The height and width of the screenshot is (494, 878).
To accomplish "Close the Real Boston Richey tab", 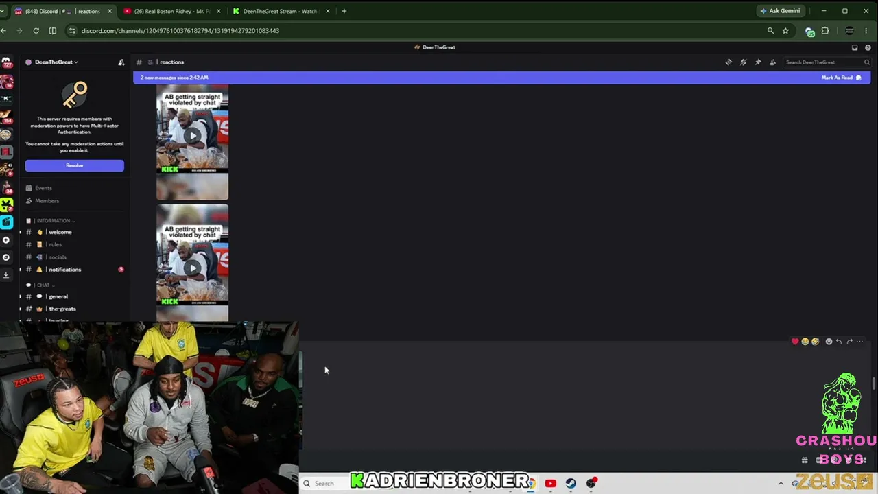I will coord(218,11).
